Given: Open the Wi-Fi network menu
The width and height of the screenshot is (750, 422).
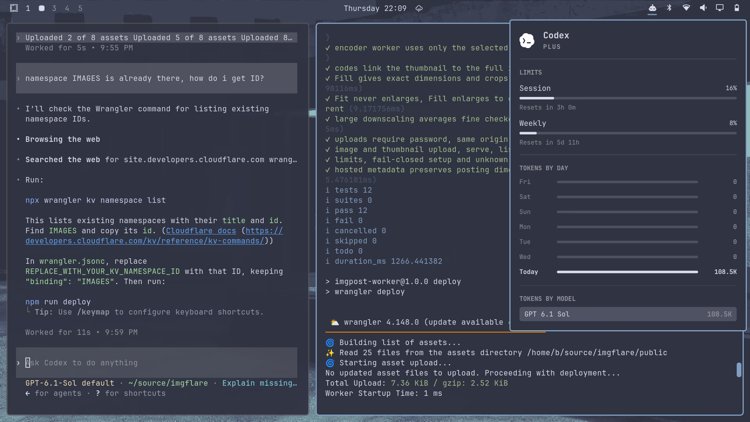Looking at the screenshot, I should pos(686,8).
